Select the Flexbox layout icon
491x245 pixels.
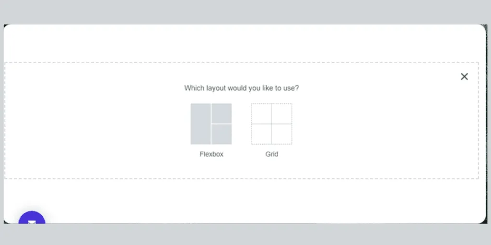pyautogui.click(x=211, y=124)
